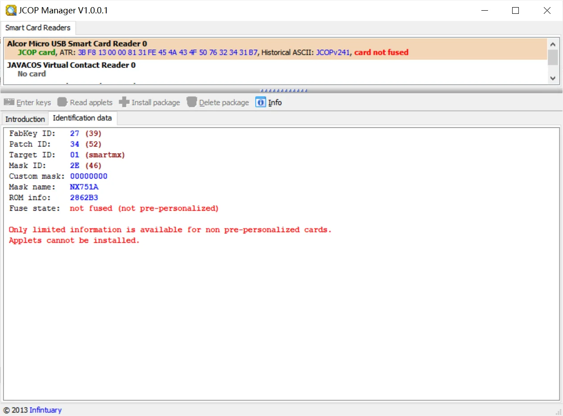Screen dimensions: 563x416
Task: Switch to the Introduction tab
Action: click(x=25, y=119)
